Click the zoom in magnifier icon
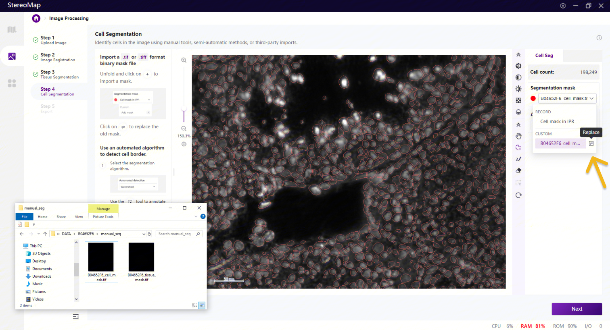This screenshot has height=330, width=610. click(x=184, y=60)
